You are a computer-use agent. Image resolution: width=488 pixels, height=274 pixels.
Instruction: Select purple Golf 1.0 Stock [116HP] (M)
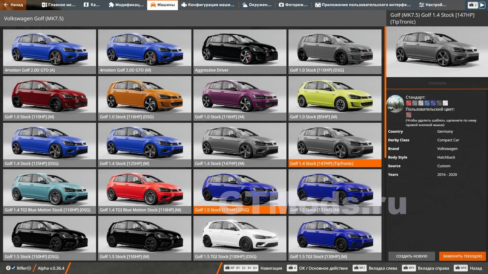pos(240,98)
